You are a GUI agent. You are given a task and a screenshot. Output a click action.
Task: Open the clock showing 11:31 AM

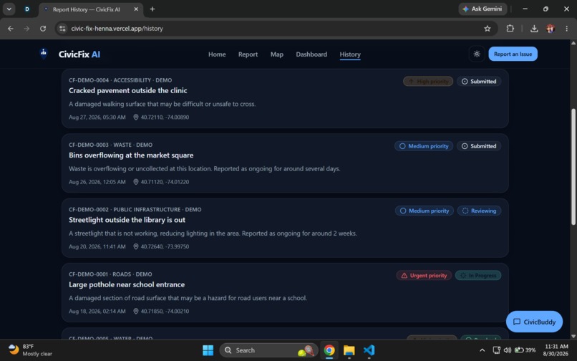pos(556,350)
